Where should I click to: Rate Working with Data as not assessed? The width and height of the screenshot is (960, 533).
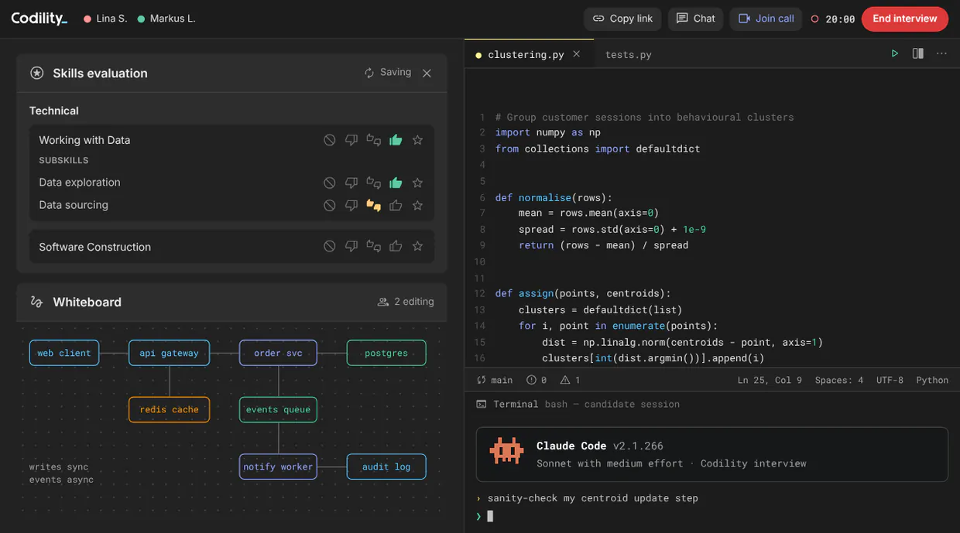330,140
